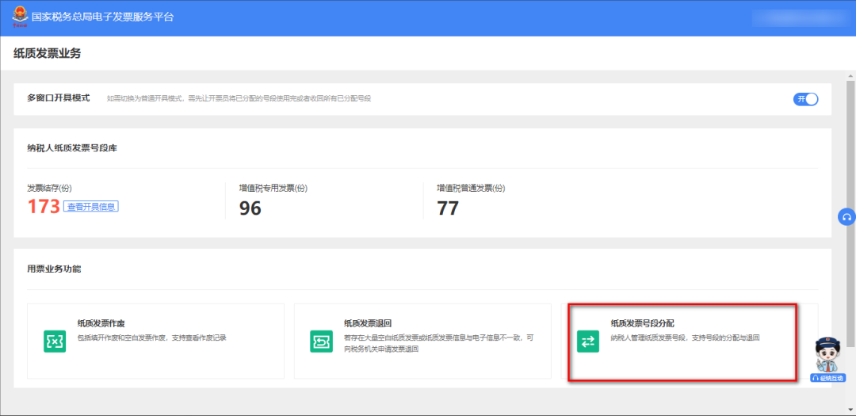856x416 pixels.
Task: Click the 纸质发票业务 page heading
Action: [48, 54]
